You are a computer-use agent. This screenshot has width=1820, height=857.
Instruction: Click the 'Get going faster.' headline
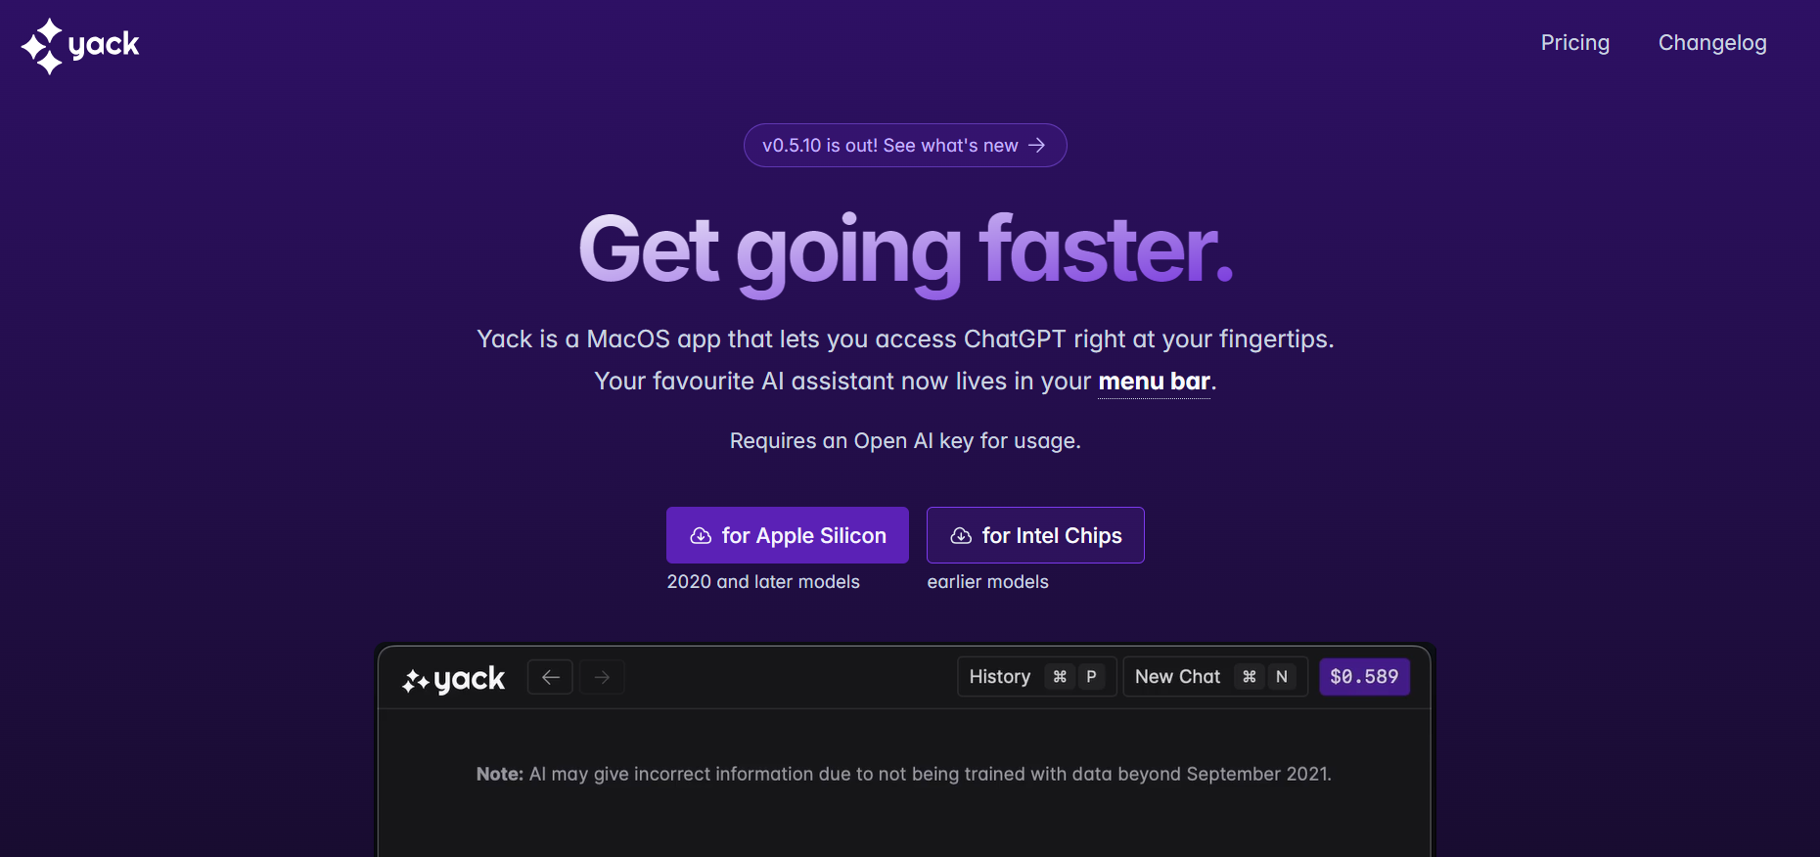pyautogui.click(x=905, y=250)
